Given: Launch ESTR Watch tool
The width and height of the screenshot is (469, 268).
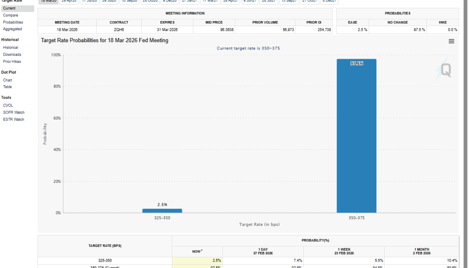Looking at the screenshot, I should (x=13, y=120).
